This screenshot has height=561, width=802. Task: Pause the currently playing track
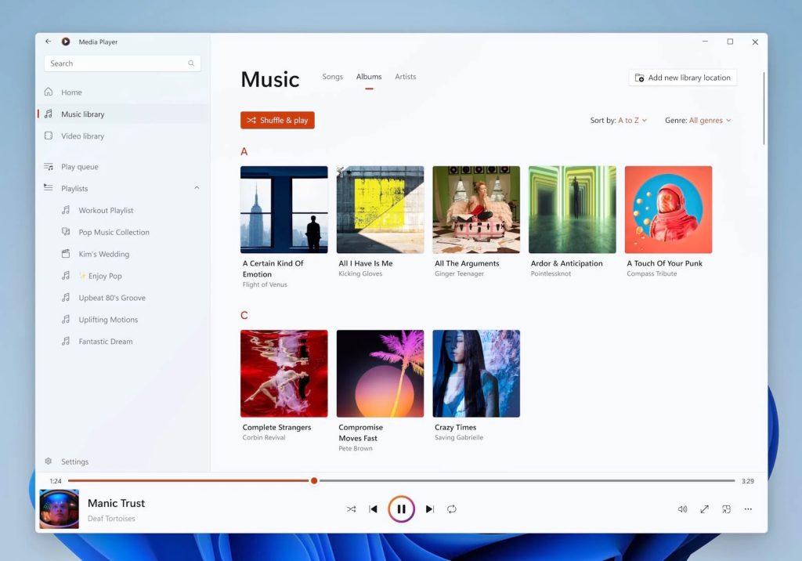(402, 508)
